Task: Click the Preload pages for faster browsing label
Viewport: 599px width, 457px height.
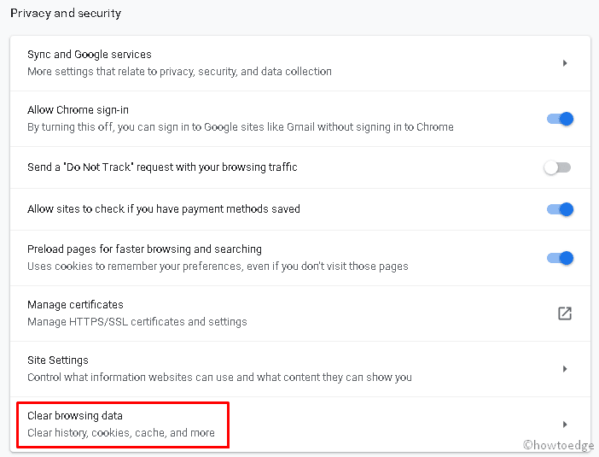Action: [144, 249]
